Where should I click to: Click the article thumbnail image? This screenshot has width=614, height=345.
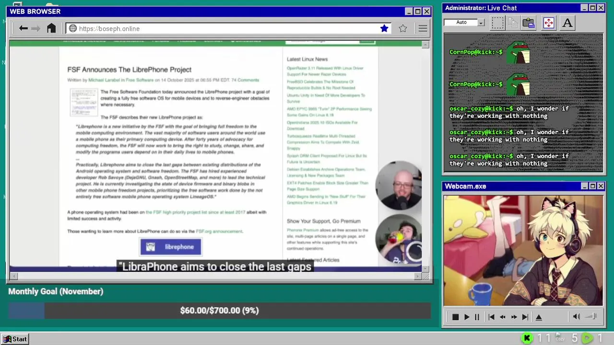pyautogui.click(x=84, y=102)
